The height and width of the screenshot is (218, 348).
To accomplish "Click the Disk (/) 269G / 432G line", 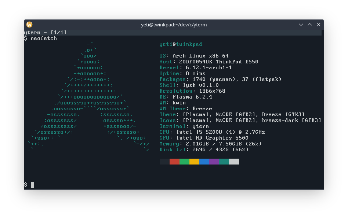I will (x=204, y=150).
